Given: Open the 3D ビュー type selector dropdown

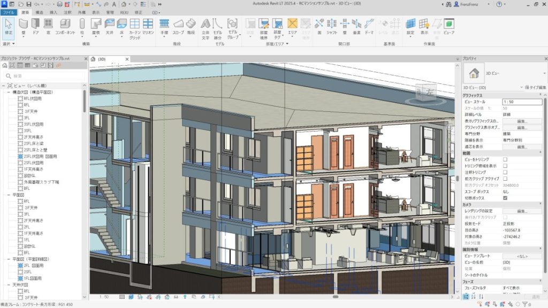Looking at the screenshot, I should (x=521, y=87).
